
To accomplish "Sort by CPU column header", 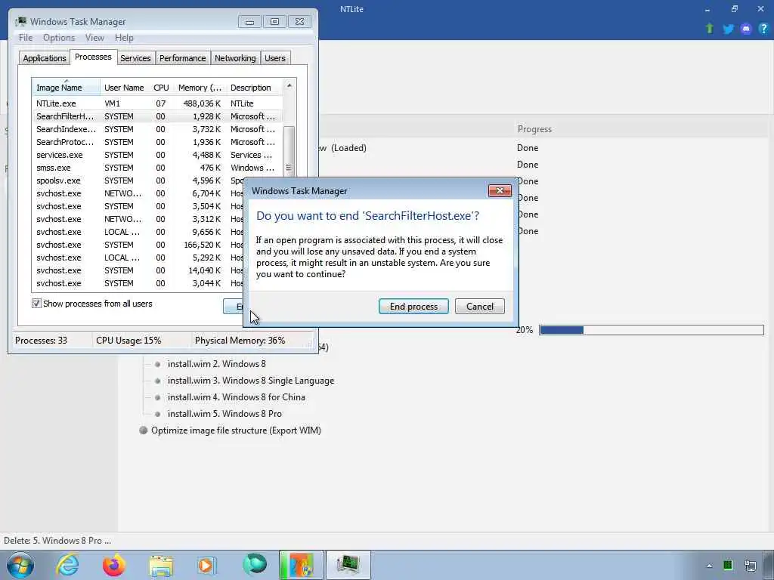I will click(x=161, y=88).
